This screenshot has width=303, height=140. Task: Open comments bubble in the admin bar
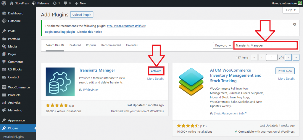tap(67, 3)
